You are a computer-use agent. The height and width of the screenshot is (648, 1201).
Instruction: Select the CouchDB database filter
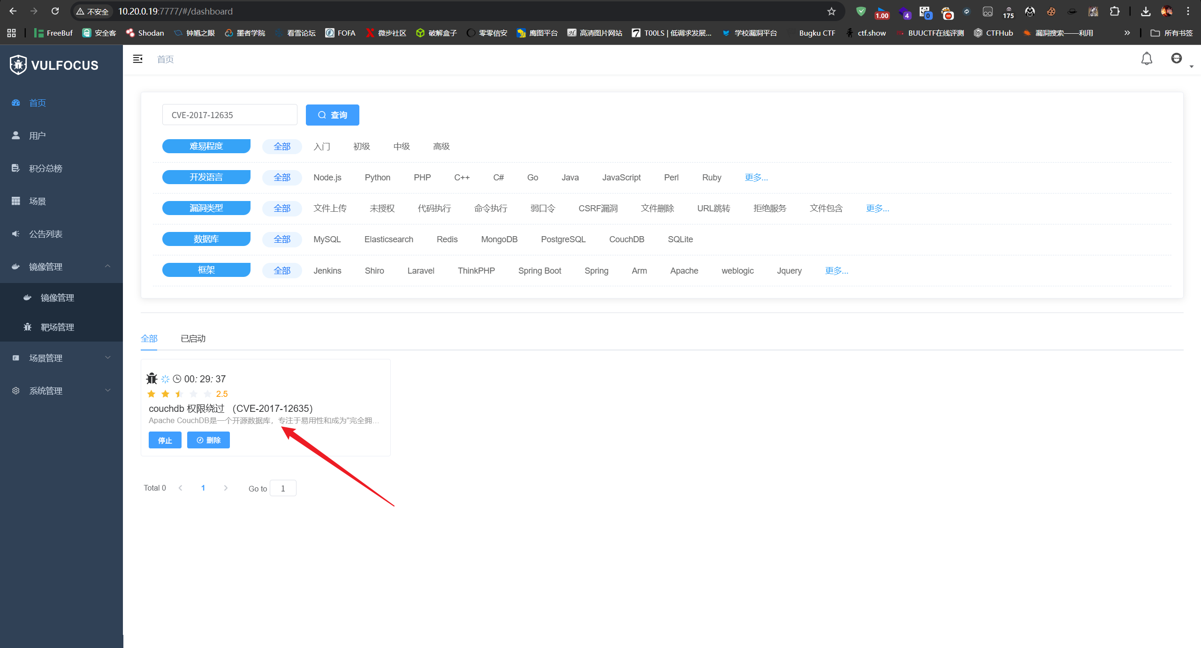(626, 239)
